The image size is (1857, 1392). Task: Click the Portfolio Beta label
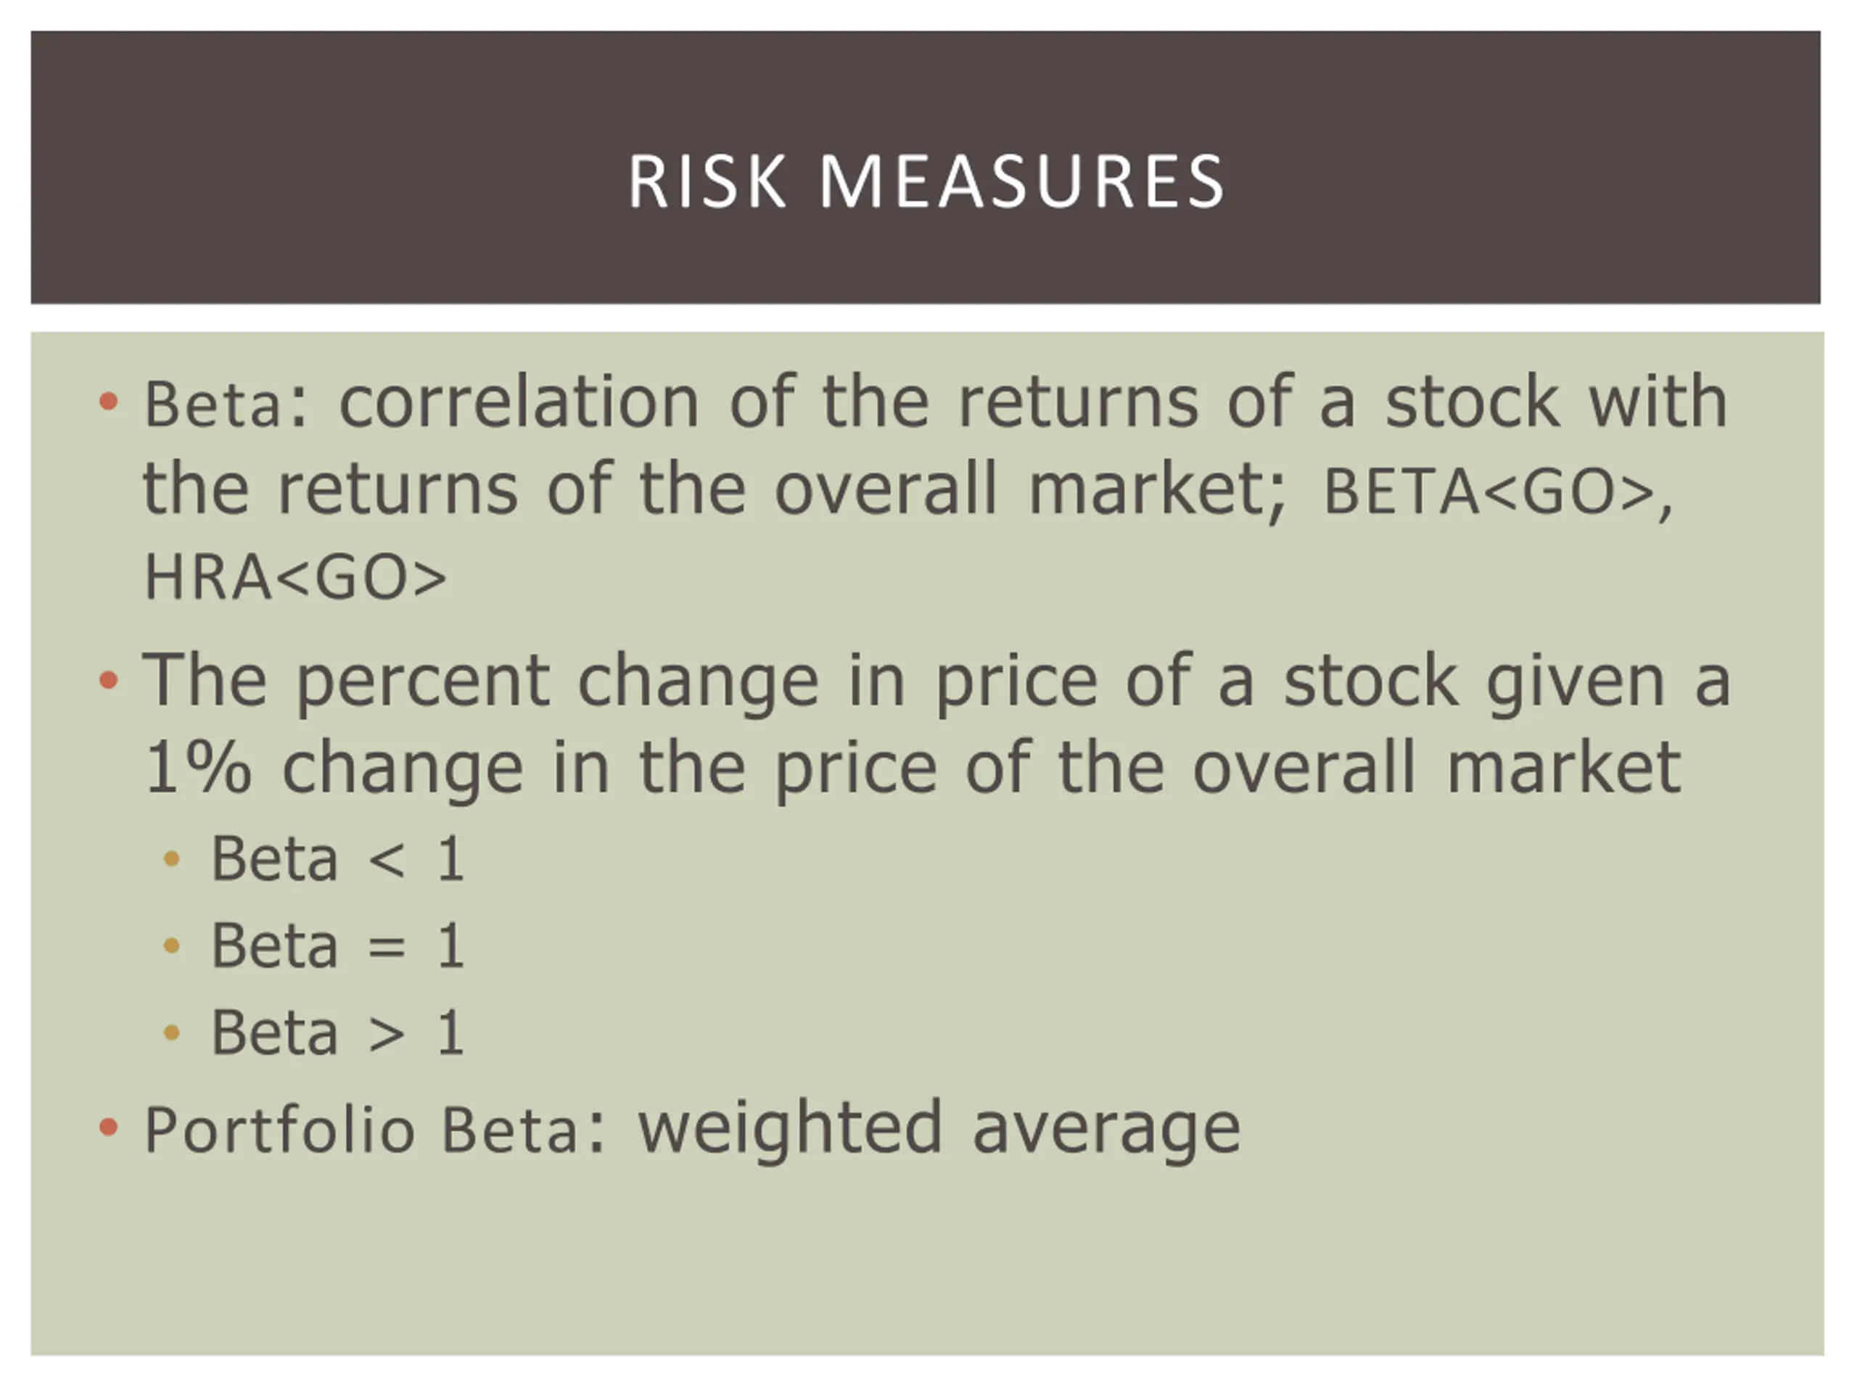point(362,1130)
